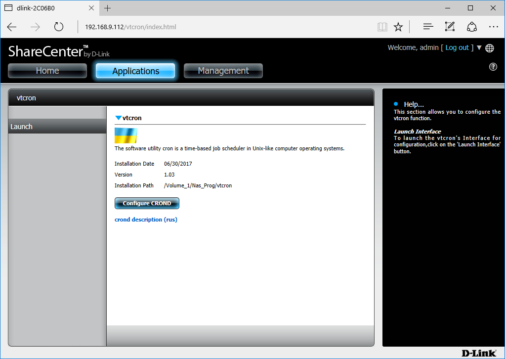Close the dlink-2C06B0 tab
505x359 pixels.
tap(91, 8)
